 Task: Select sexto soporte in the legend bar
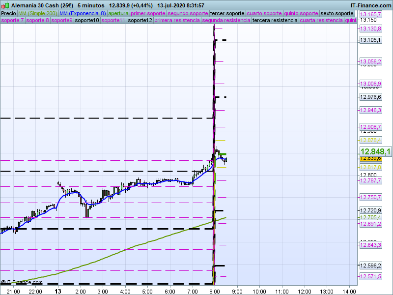pos(337,14)
